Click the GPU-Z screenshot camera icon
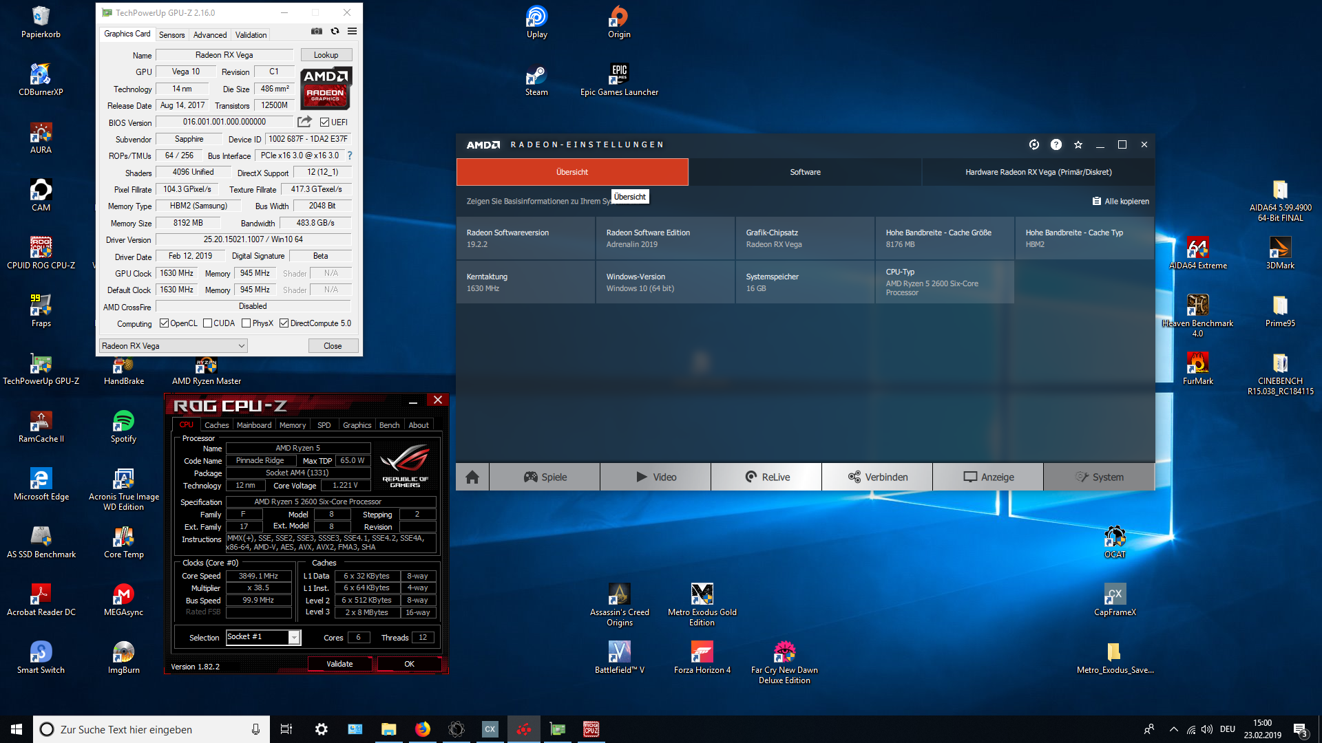 click(x=316, y=31)
